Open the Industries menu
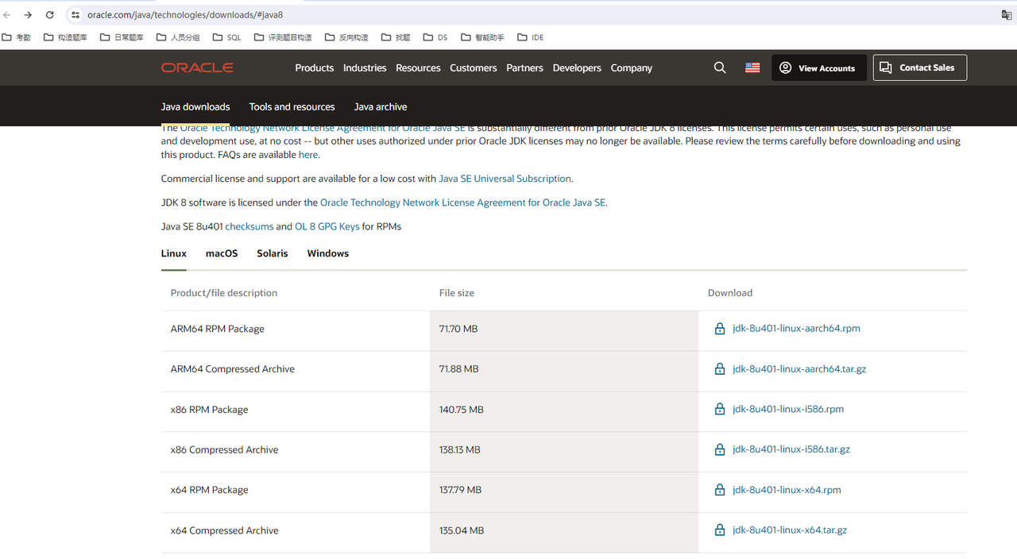1017x559 pixels. pyautogui.click(x=365, y=68)
